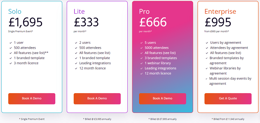Click 'All features (see list)' in Pro plan
The height and width of the screenshot is (123, 260).
tap(160, 53)
